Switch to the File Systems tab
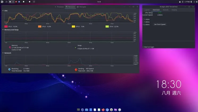The height and width of the screenshot is (112, 198). click(x=81, y=7)
